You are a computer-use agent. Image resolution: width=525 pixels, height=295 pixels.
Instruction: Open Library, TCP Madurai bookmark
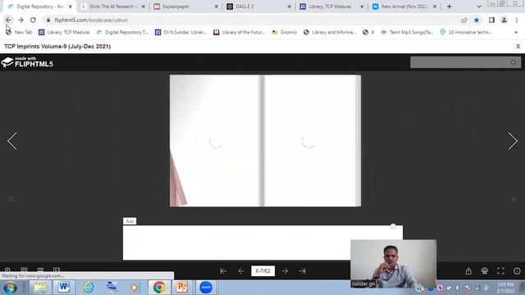tap(64, 33)
